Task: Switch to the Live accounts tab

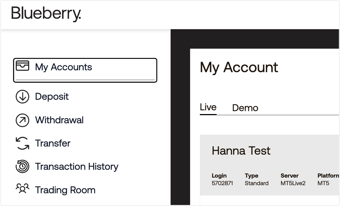Action: 208,108
